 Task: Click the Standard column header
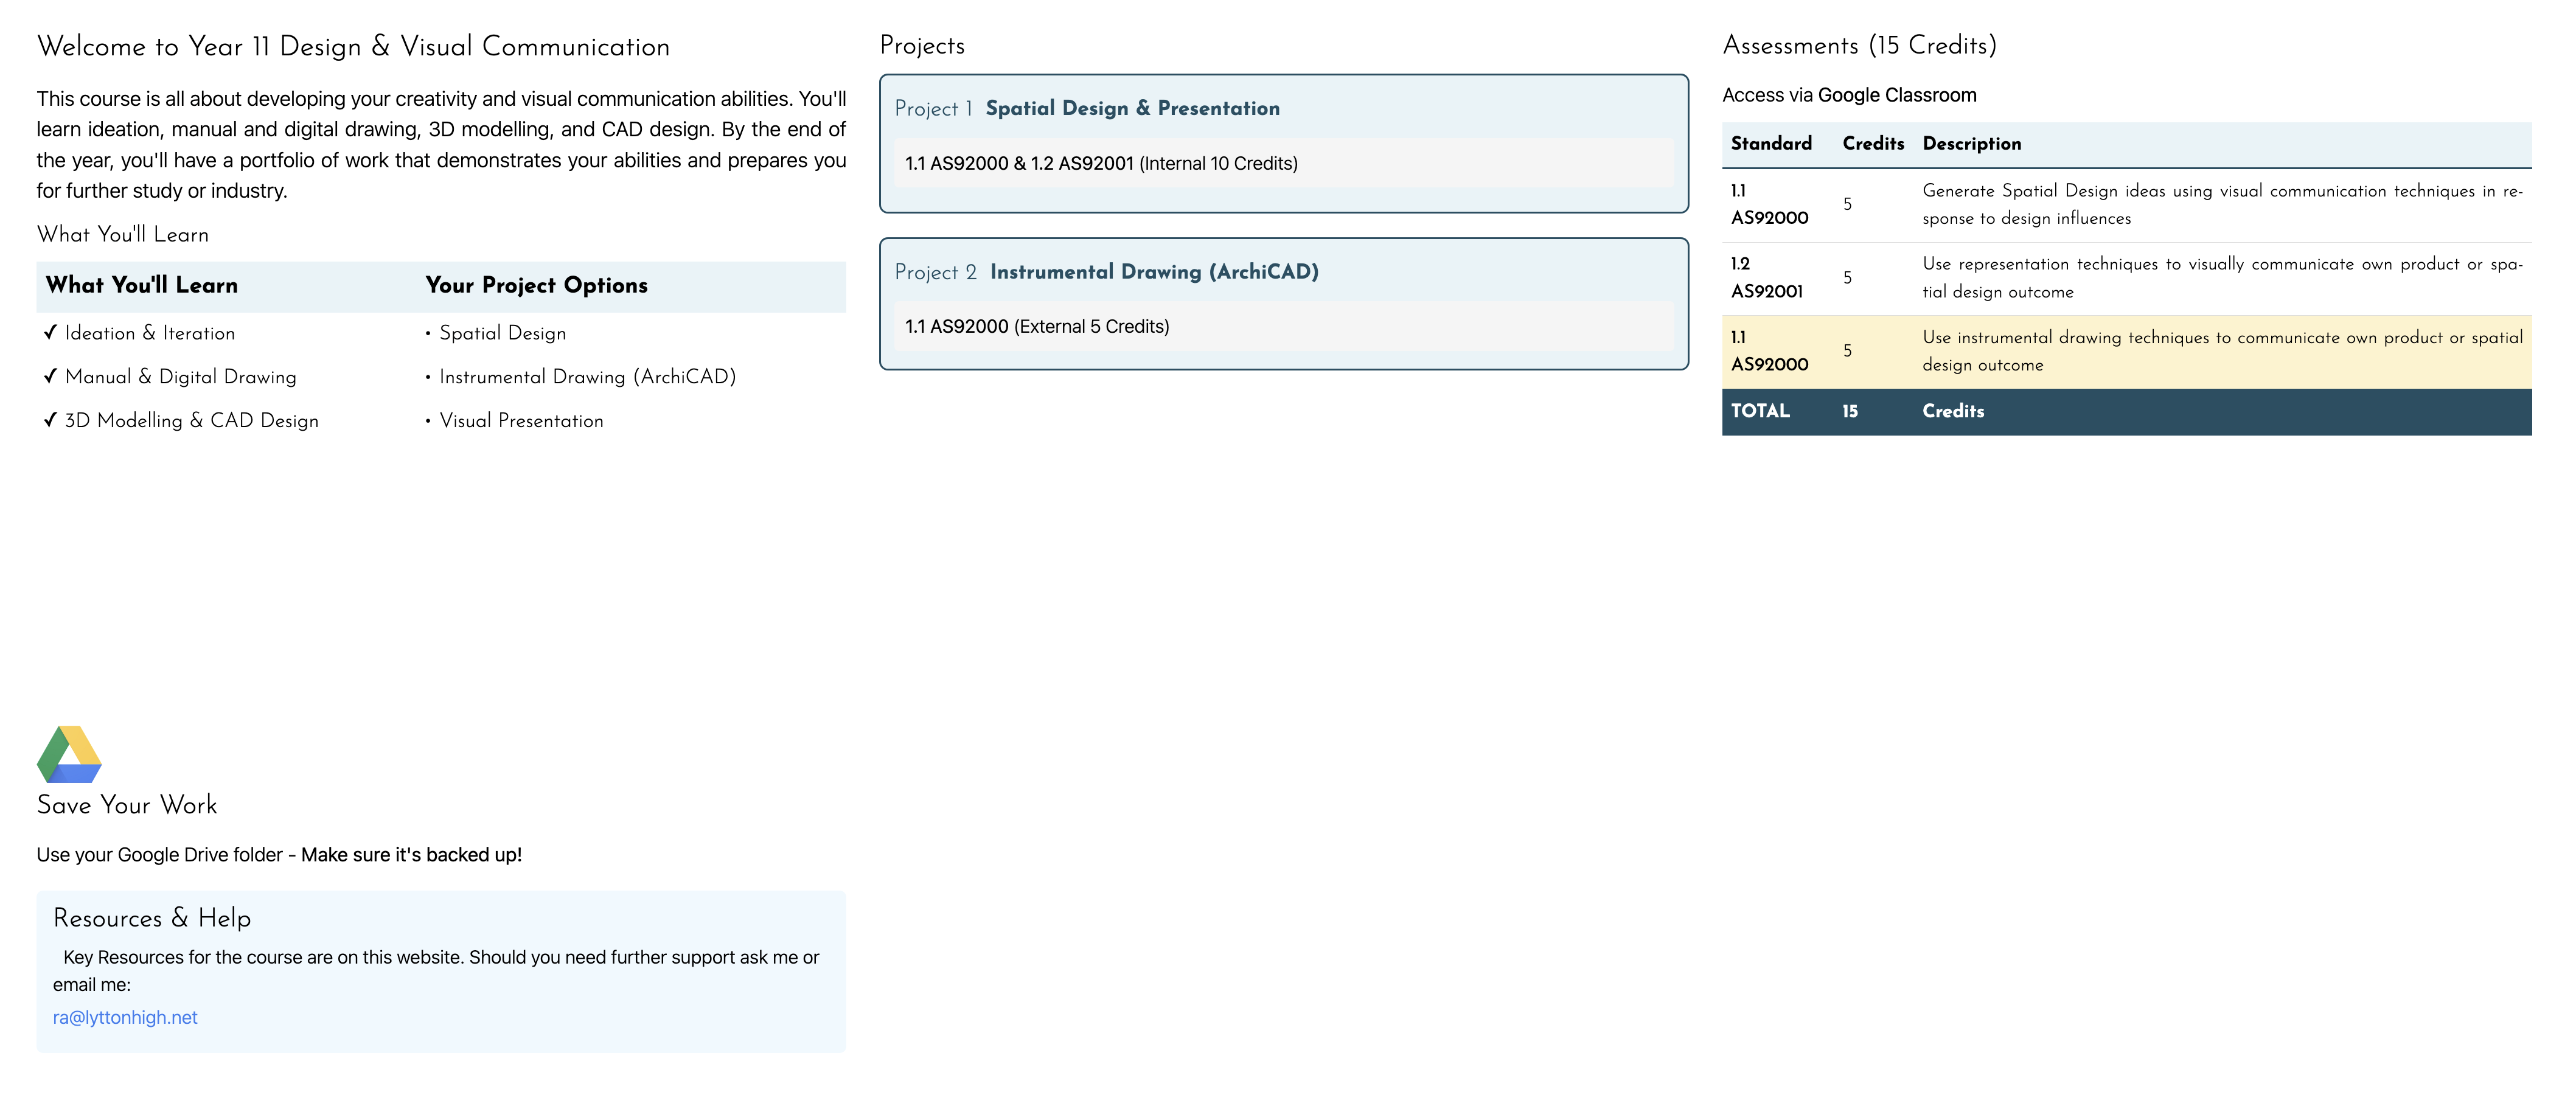pos(1771,143)
